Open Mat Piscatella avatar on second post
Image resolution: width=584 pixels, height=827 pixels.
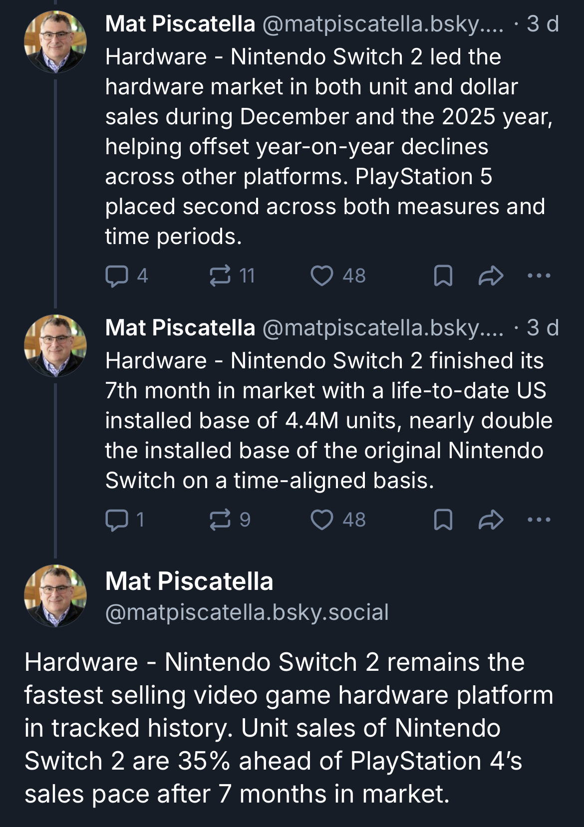pyautogui.click(x=55, y=345)
